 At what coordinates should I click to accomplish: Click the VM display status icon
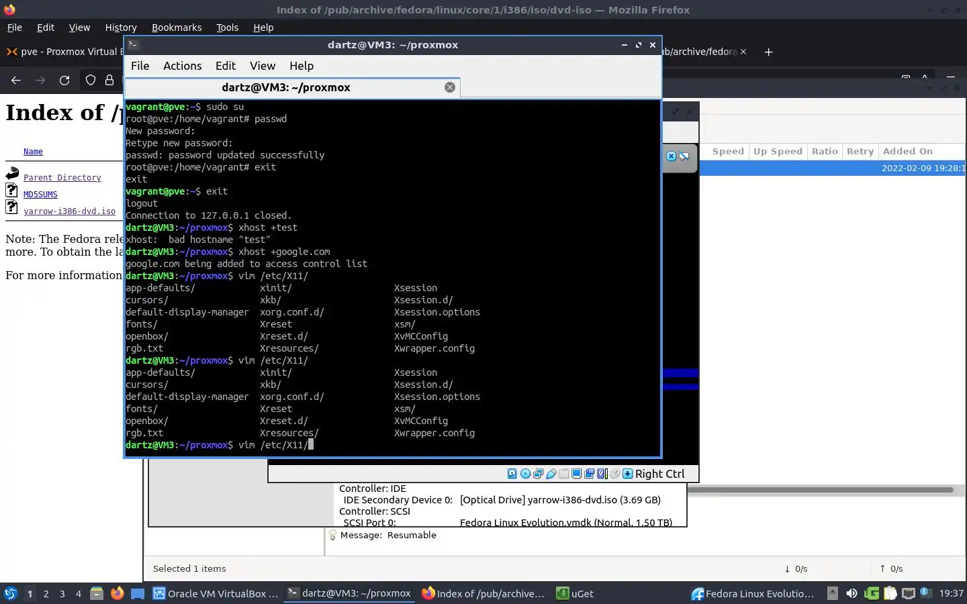click(x=576, y=474)
